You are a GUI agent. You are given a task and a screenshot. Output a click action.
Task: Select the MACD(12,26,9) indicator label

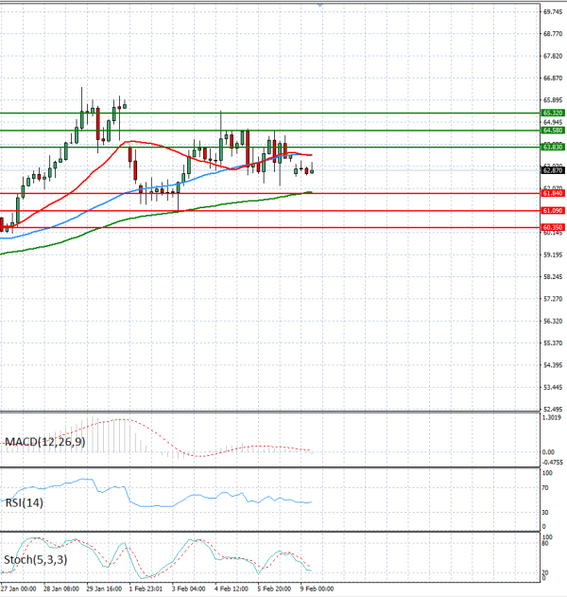point(44,442)
